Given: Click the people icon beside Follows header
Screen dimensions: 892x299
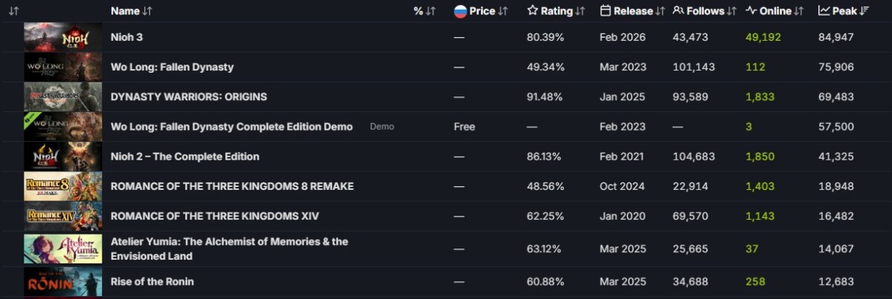Looking at the screenshot, I should tap(678, 11).
